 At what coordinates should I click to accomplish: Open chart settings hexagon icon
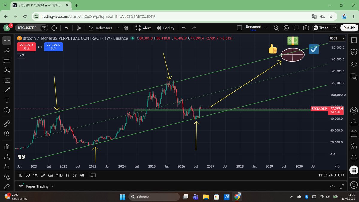(x=286, y=28)
